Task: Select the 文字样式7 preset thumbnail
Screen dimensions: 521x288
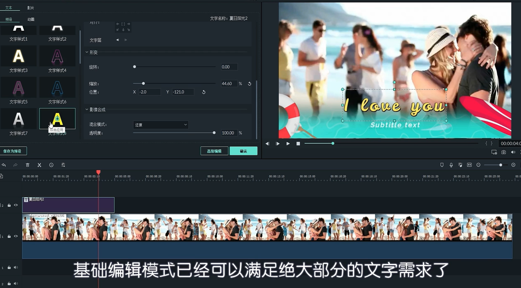Action: coord(18,119)
